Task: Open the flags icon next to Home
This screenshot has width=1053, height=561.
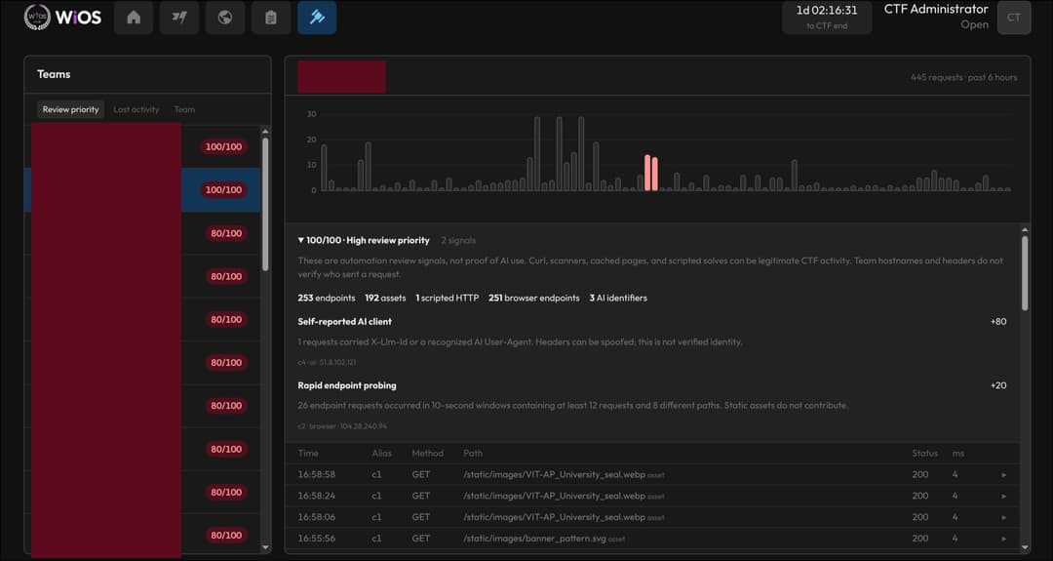Action: (x=179, y=18)
